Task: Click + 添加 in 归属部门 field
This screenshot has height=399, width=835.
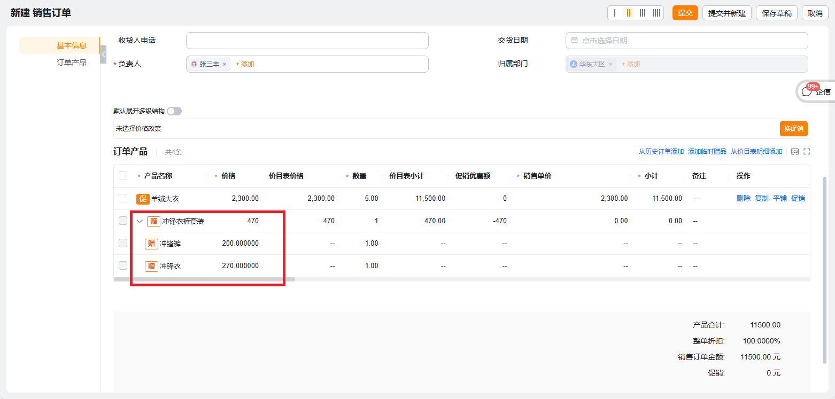Action: [631, 64]
